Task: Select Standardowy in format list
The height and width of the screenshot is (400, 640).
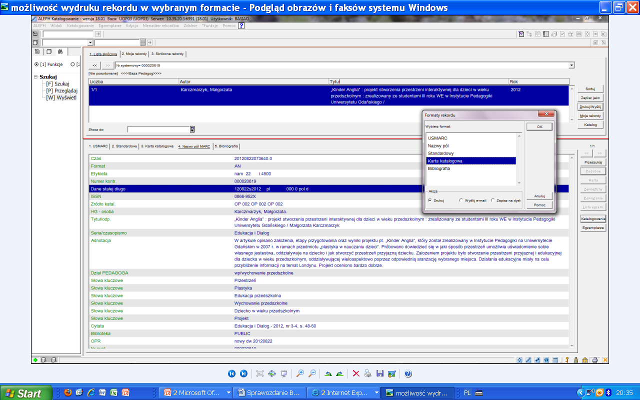Action: pos(471,153)
